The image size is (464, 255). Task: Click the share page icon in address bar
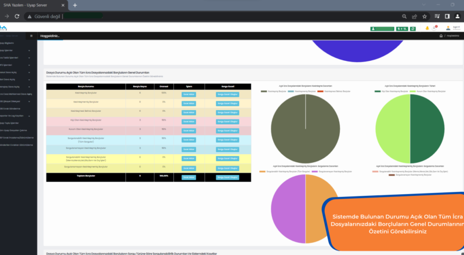(x=415, y=16)
